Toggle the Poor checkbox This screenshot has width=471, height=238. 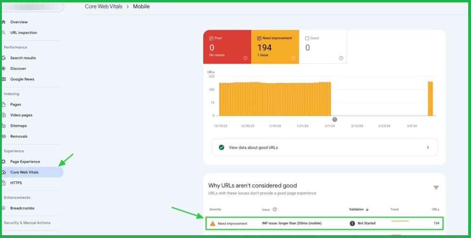pyautogui.click(x=211, y=38)
